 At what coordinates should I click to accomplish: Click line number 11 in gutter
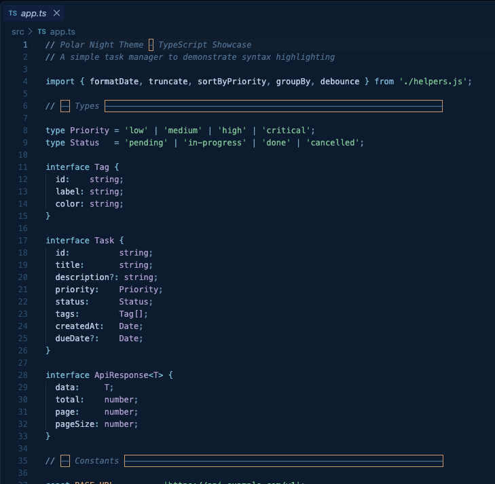23,167
